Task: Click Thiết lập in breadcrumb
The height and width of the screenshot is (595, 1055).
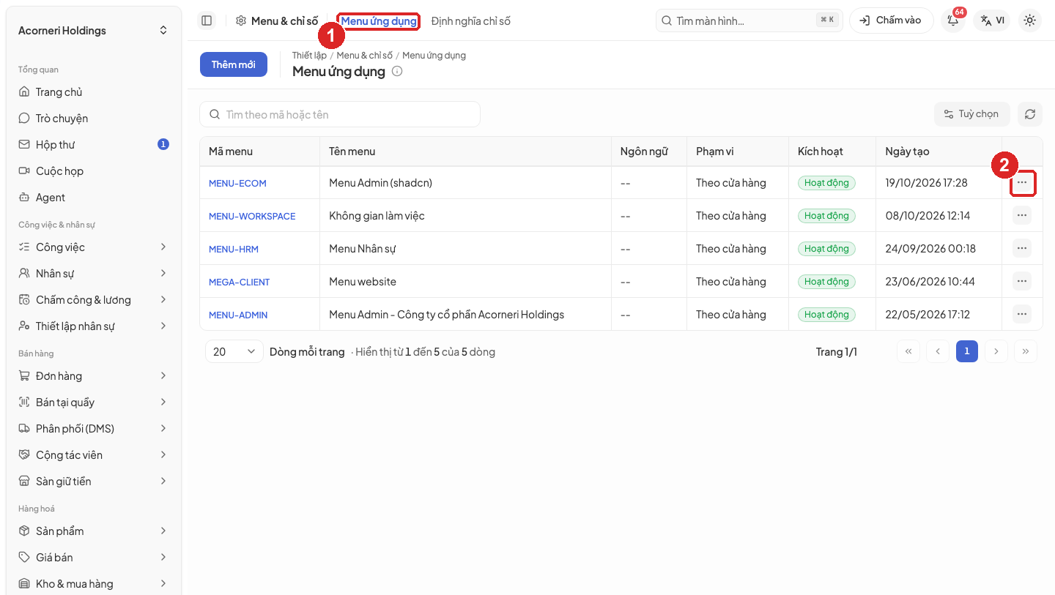Action: tap(309, 56)
